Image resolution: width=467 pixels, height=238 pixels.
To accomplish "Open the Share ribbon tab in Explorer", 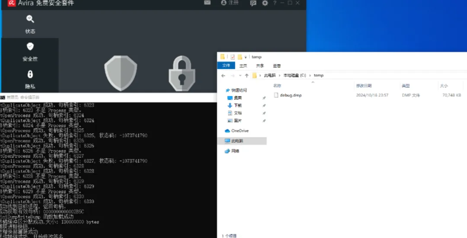I will click(260, 66).
